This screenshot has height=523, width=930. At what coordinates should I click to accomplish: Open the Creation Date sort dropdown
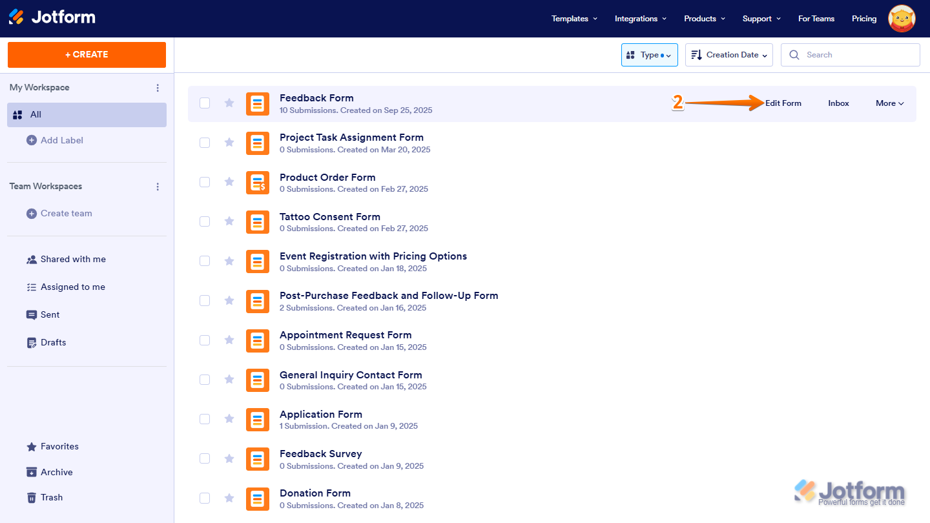click(x=729, y=55)
